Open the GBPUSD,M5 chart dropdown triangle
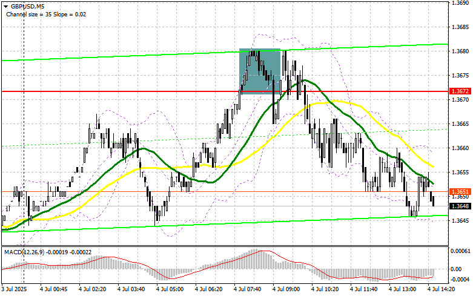The width and height of the screenshot is (473, 296). (x=5, y=6)
